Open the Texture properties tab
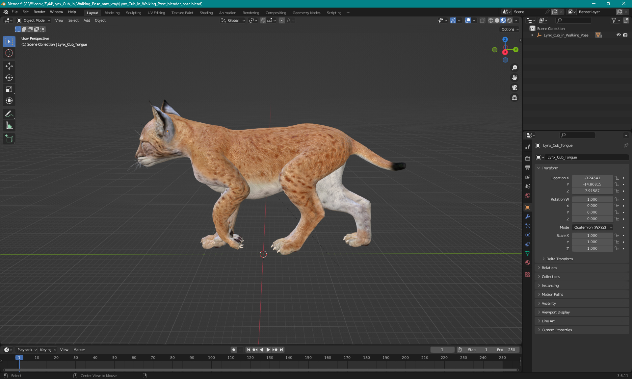 click(x=528, y=274)
